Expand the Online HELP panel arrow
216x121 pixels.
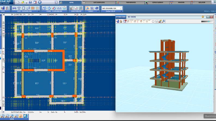tap(121, 11)
